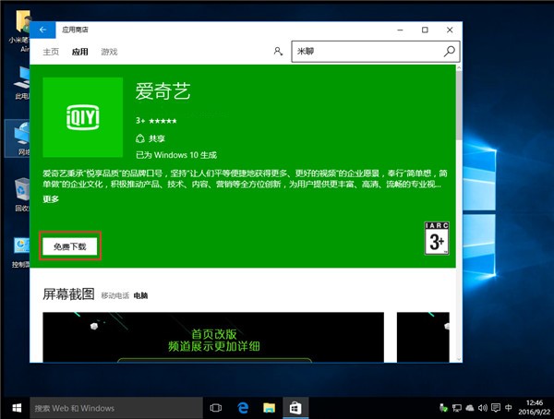The height and width of the screenshot is (419, 554).
Task: Show 移动电话 screenshots
Action: pyautogui.click(x=115, y=295)
